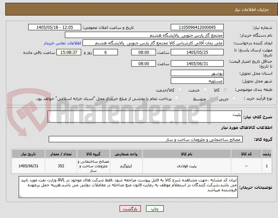Click the تعداد / مقدار column header

61,154
